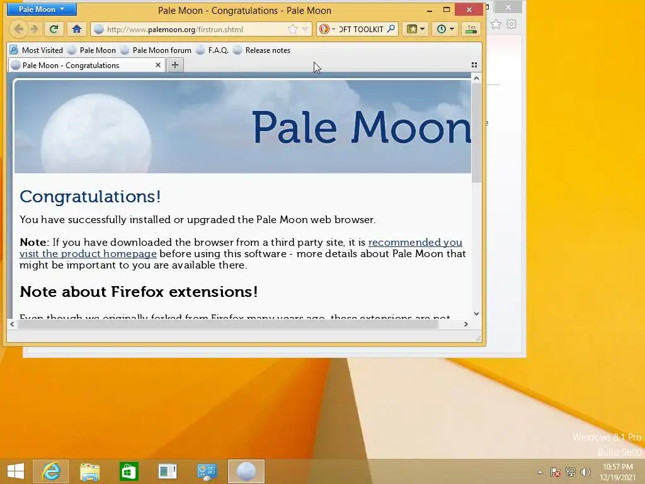Screen dimensions: 645x484
Task: Click the Pale Moon banner image
Action: [243, 126]
